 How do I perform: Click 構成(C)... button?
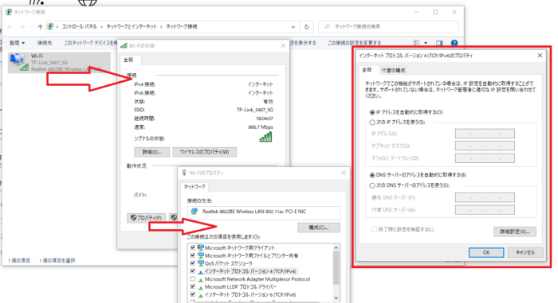(x=319, y=227)
